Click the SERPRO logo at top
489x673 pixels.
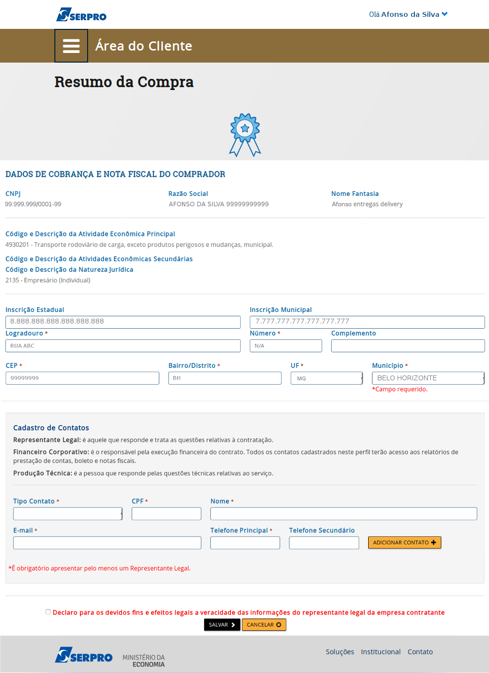[81, 15]
